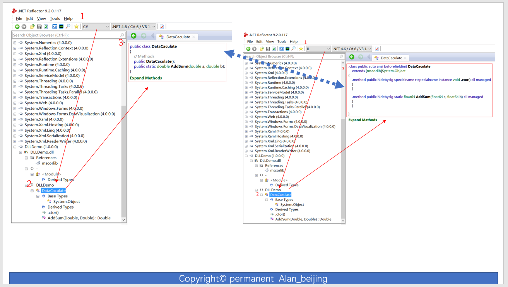The image size is (508, 287).
Task: Open .NET 4.6 framework dropdown in left window
Action: pyautogui.click(x=133, y=27)
